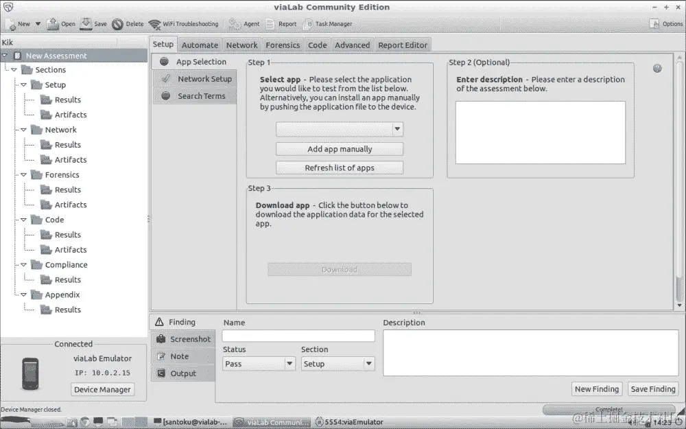Click the Complete progress bar
The image size is (686, 429).
point(608,409)
